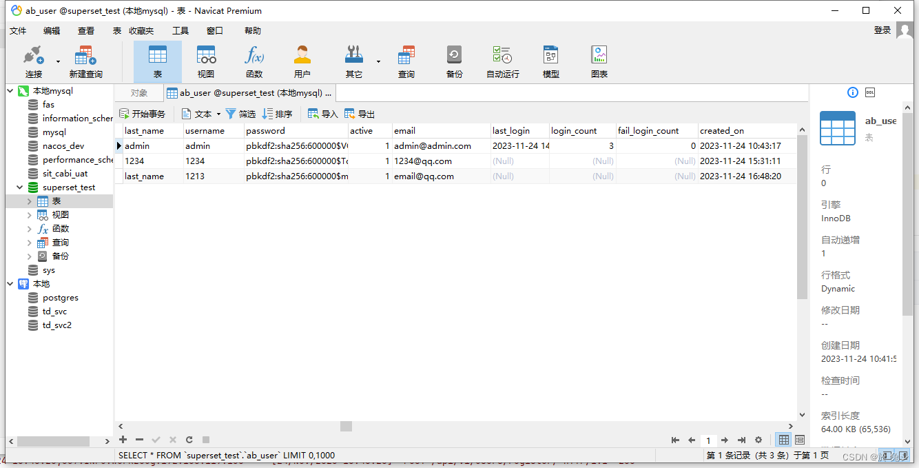Viewport: 919px width, 468px height.
Task: Expand the 函数 functions node
Action: click(x=30, y=229)
